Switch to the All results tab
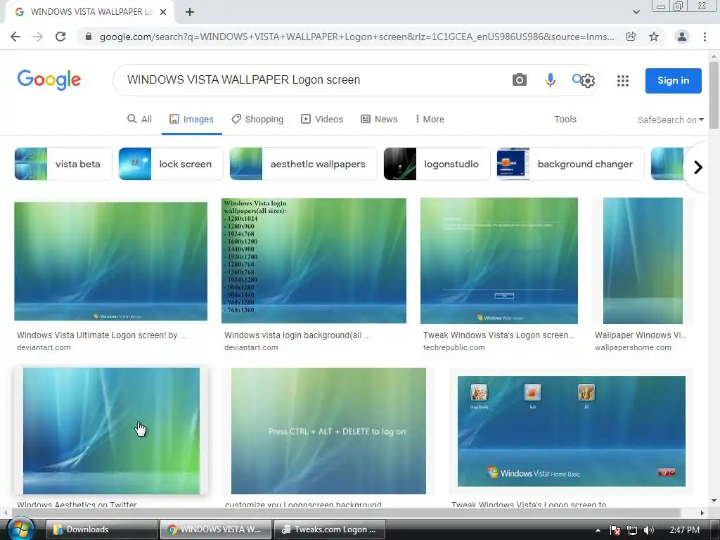This screenshot has height=540, width=720. coord(140,120)
